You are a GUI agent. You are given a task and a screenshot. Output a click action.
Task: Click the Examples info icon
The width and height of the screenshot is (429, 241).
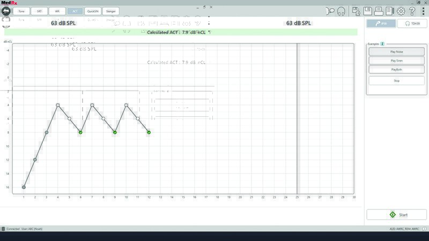[382, 44]
